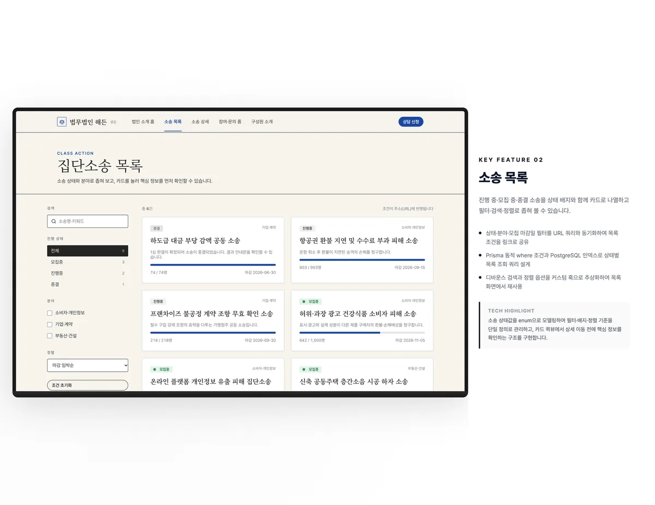Filter the list by 모집중 status
Image resolution: width=655 pixels, height=505 pixels.
click(88, 262)
